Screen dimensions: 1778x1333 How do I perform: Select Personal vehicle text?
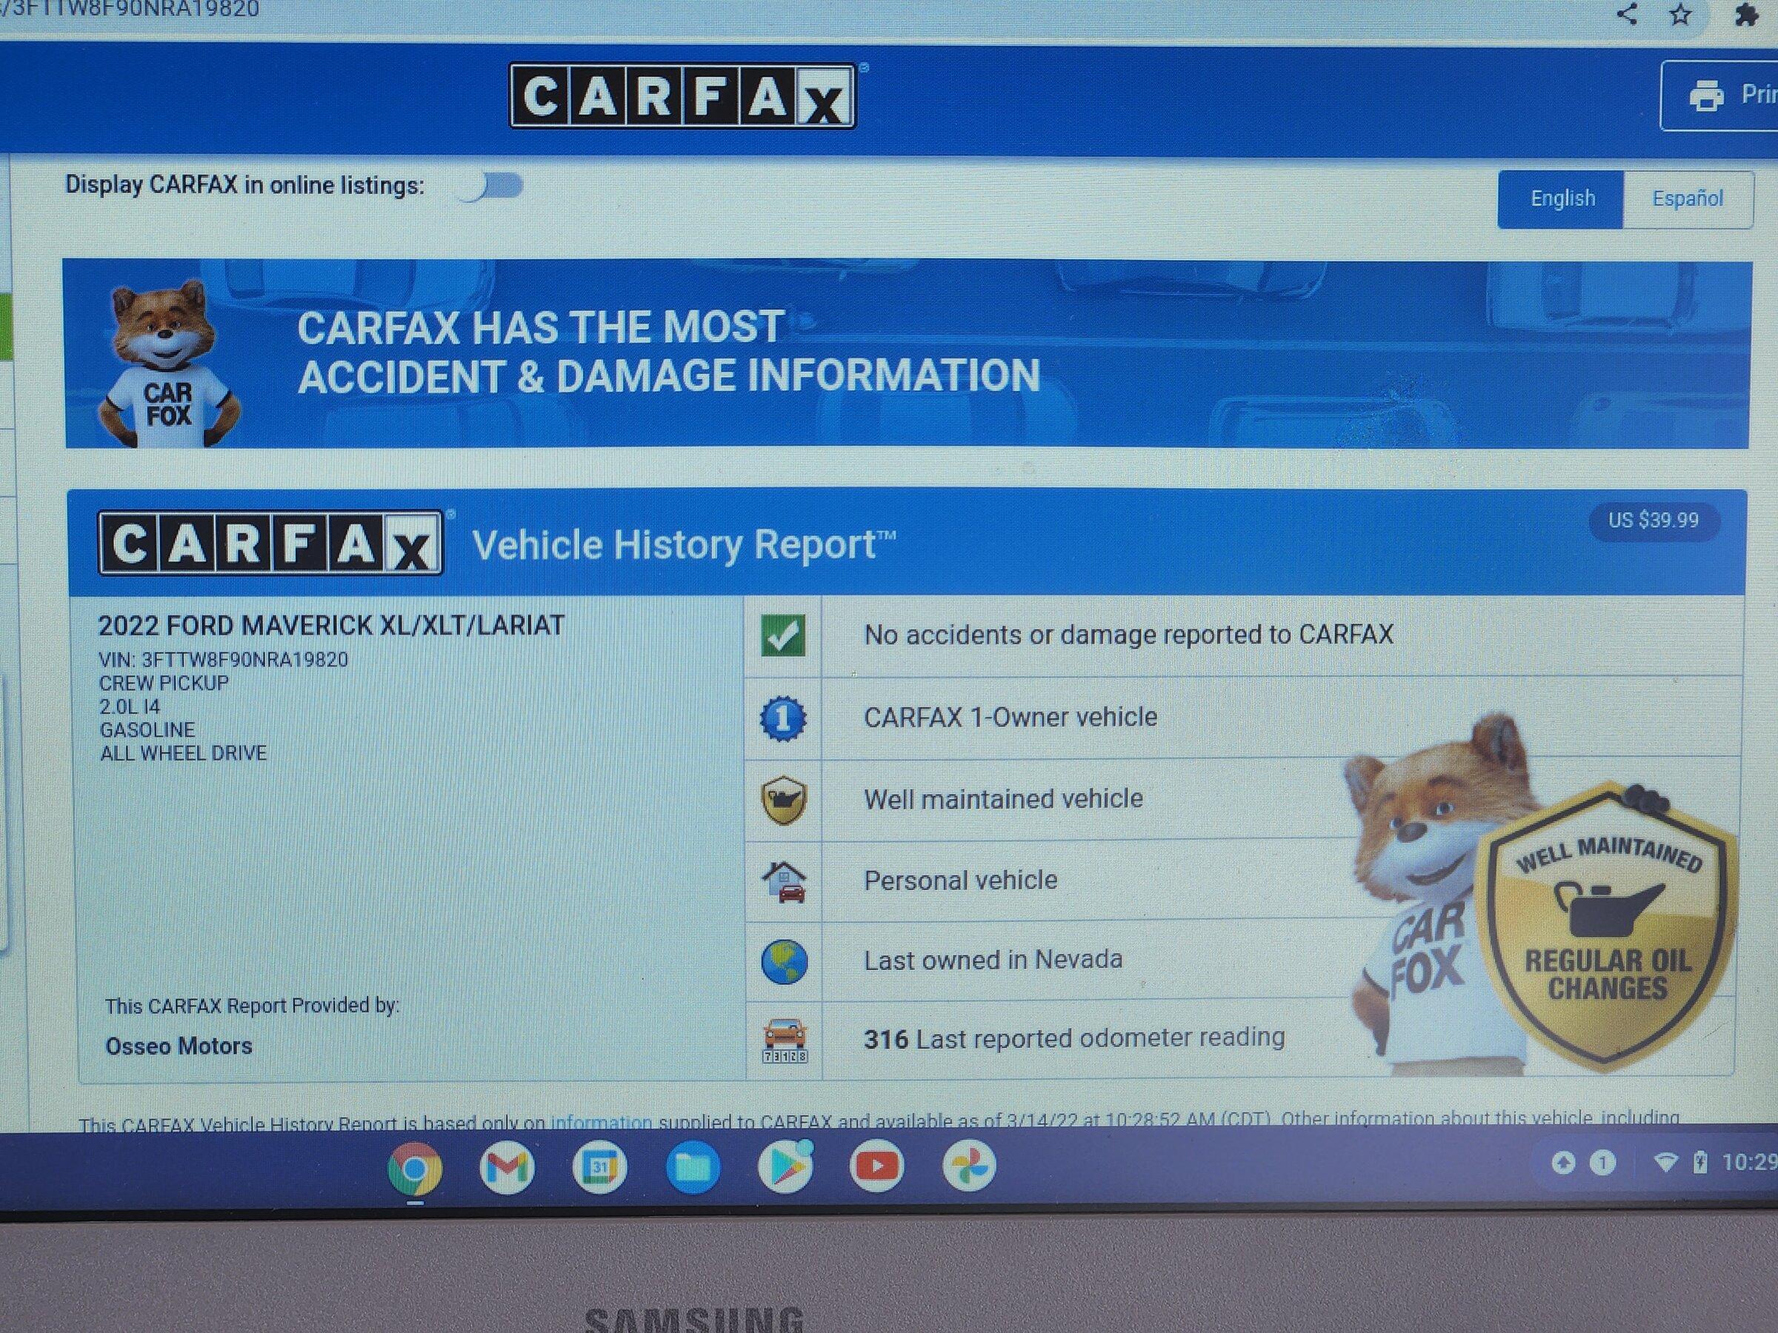click(961, 881)
